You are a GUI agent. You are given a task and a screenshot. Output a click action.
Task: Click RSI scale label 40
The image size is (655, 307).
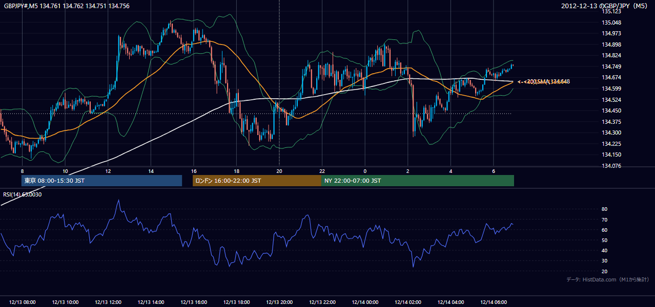[x=605, y=250]
